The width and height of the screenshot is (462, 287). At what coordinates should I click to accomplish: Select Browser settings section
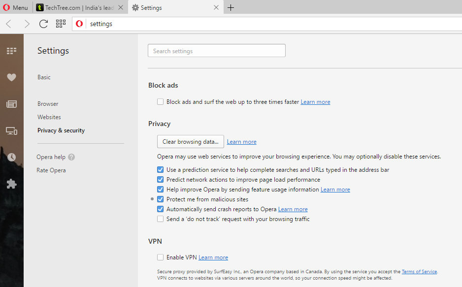coord(48,104)
